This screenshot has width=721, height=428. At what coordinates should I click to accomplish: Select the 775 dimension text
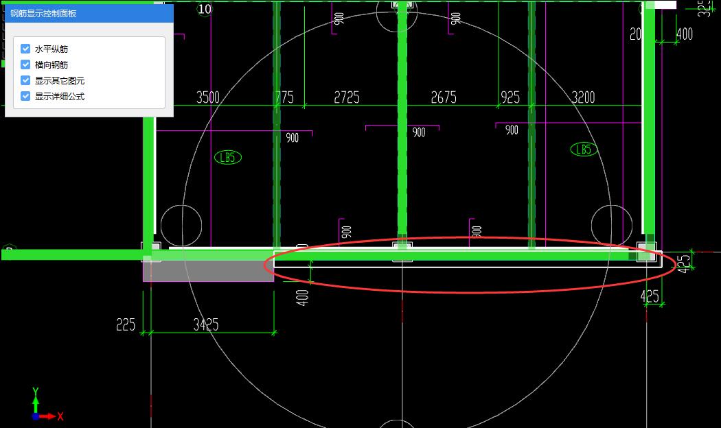pyautogui.click(x=285, y=97)
